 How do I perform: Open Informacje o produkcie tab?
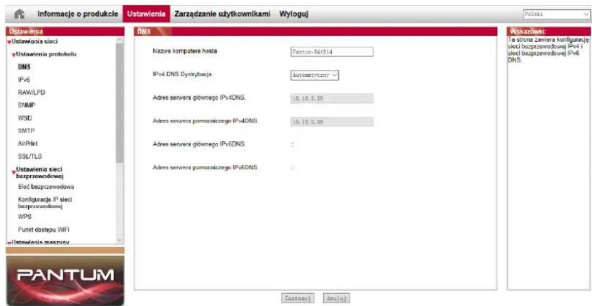coord(78,14)
